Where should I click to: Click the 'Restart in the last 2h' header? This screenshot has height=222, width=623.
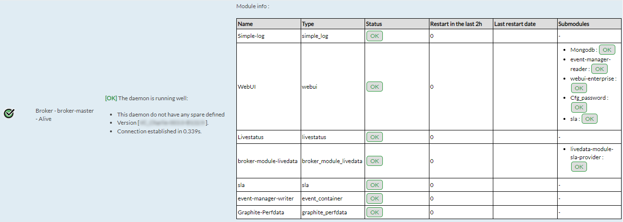[456, 24]
